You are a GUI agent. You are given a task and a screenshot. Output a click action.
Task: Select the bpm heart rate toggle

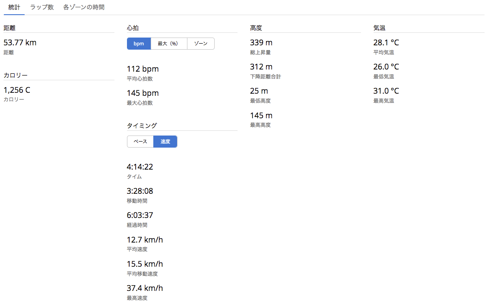point(139,44)
